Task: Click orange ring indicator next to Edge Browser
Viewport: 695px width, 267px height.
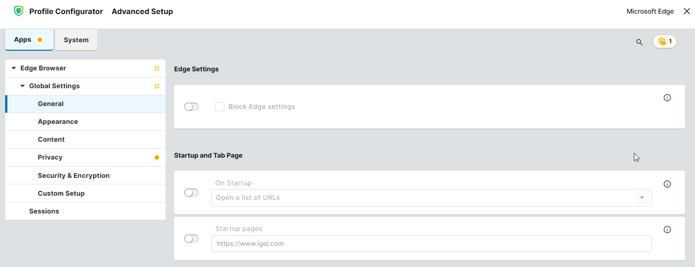Action: coord(157,69)
